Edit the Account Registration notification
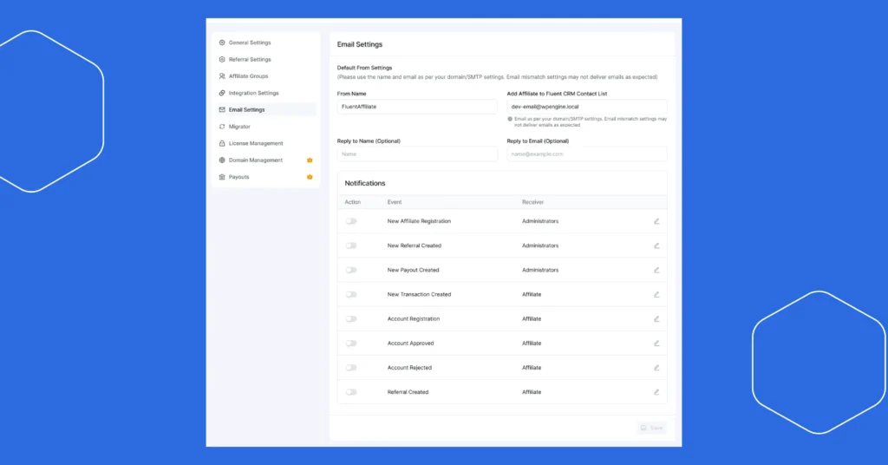888x465 pixels. 656,319
